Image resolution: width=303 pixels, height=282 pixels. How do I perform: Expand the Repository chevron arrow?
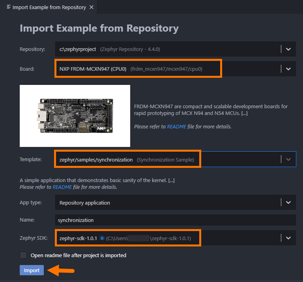click(x=288, y=49)
